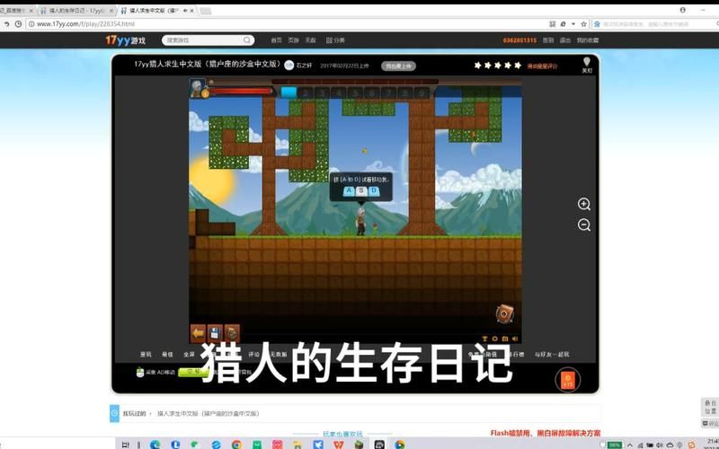Click the game's camera screenshot icon
This screenshot has width=719, height=449.
(x=504, y=339)
